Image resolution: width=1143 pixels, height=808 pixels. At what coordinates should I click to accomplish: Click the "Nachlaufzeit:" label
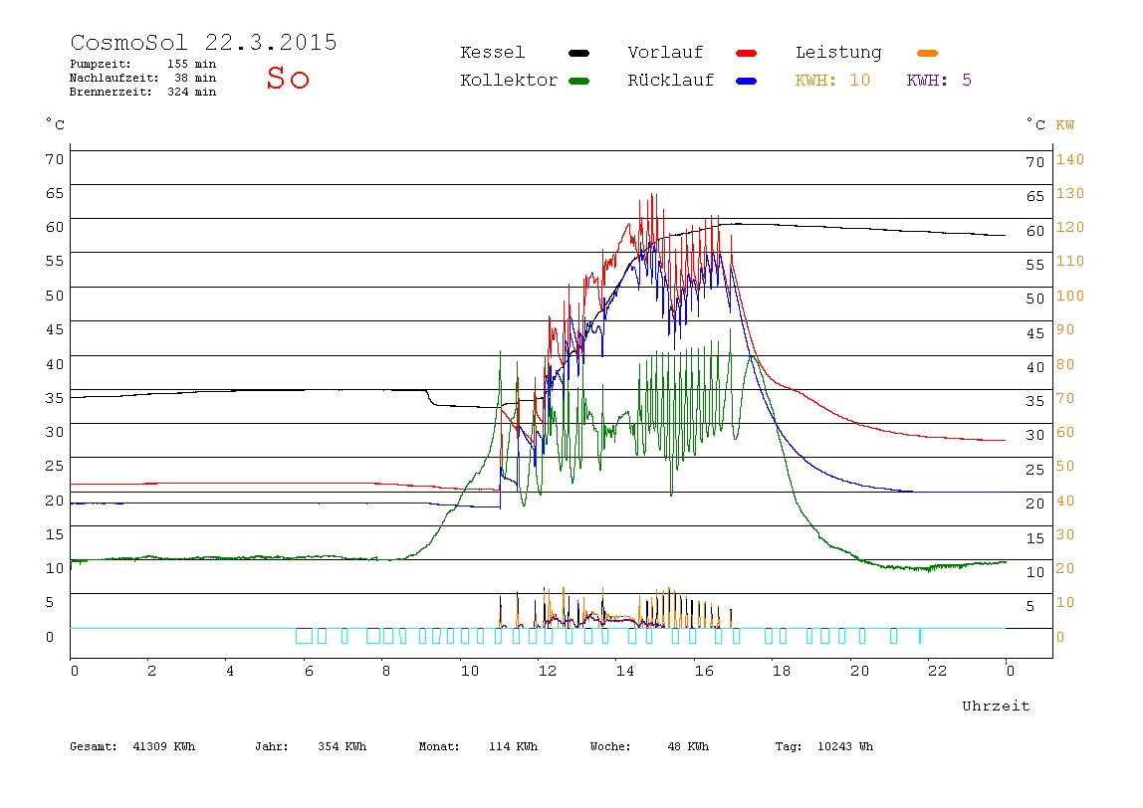(x=114, y=78)
